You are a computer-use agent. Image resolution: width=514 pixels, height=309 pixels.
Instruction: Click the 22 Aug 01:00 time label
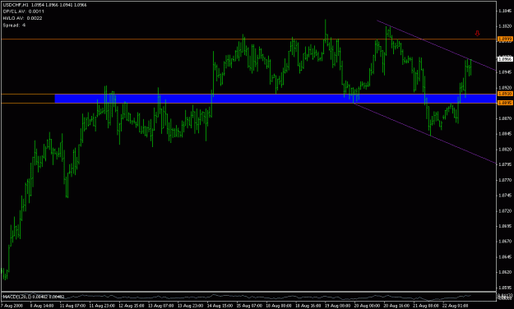[456, 306]
